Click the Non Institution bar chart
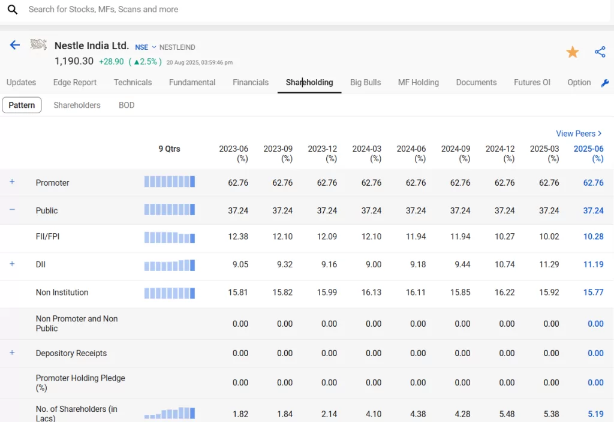 pyautogui.click(x=170, y=293)
